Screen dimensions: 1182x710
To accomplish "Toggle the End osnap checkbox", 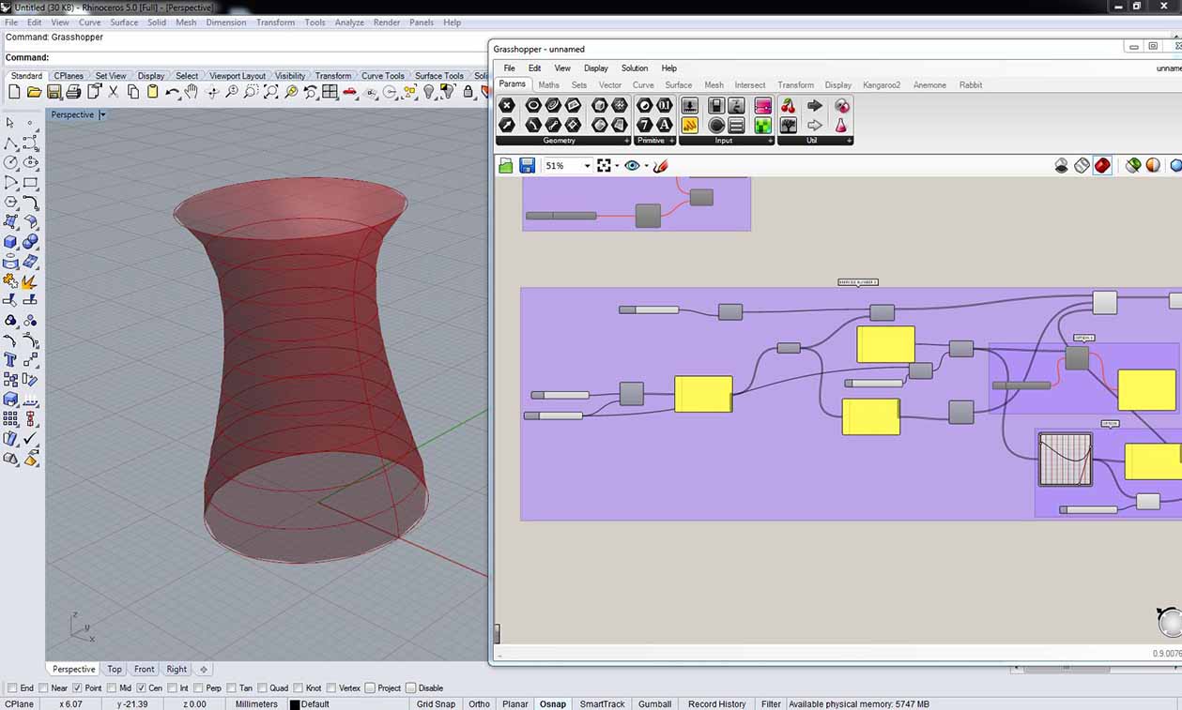I will coord(12,687).
